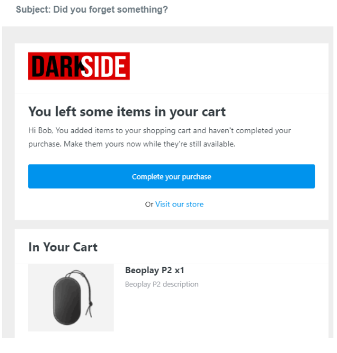Click the In Your Cart heading
The width and height of the screenshot is (337, 353).
coord(63,247)
